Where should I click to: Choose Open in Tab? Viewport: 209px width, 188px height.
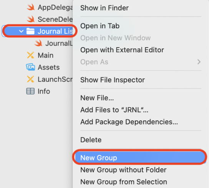100,26
